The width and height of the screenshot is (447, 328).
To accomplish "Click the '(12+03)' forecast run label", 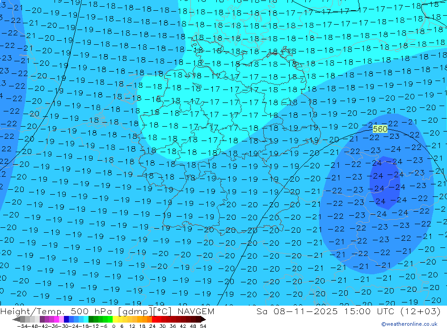I will (420, 311).
